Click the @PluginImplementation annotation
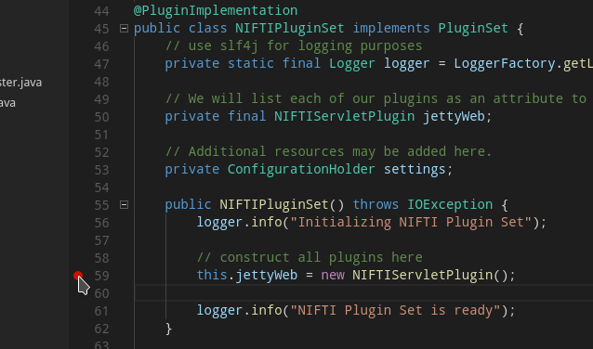This screenshot has height=349, width=593. (x=216, y=10)
